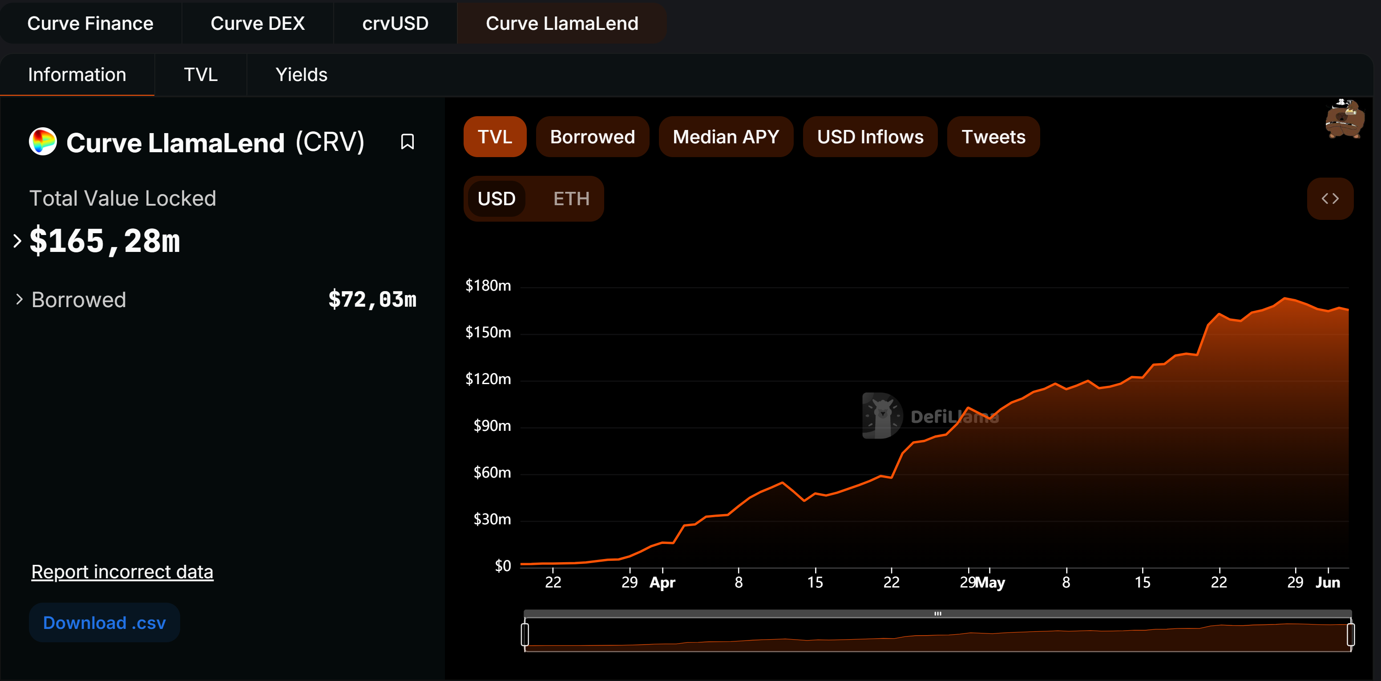Toggle USD Inflows on the chart

pyautogui.click(x=869, y=137)
